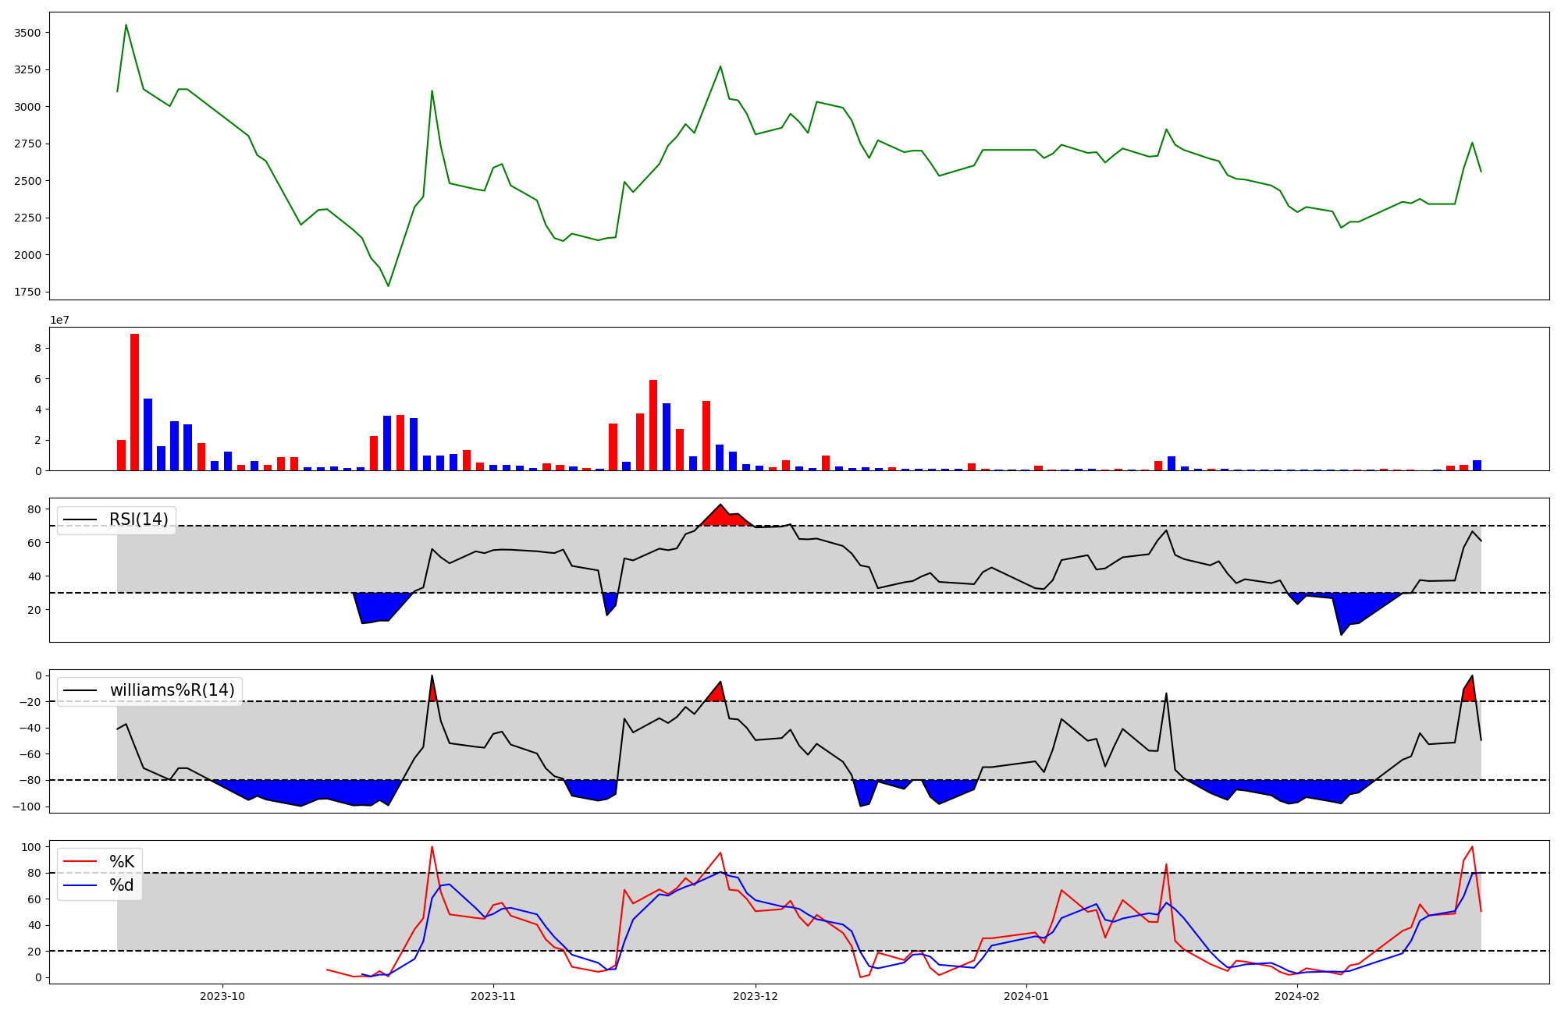The height and width of the screenshot is (1014, 1561).
Task: Click the 1750 price axis label
Action: pos(29,292)
